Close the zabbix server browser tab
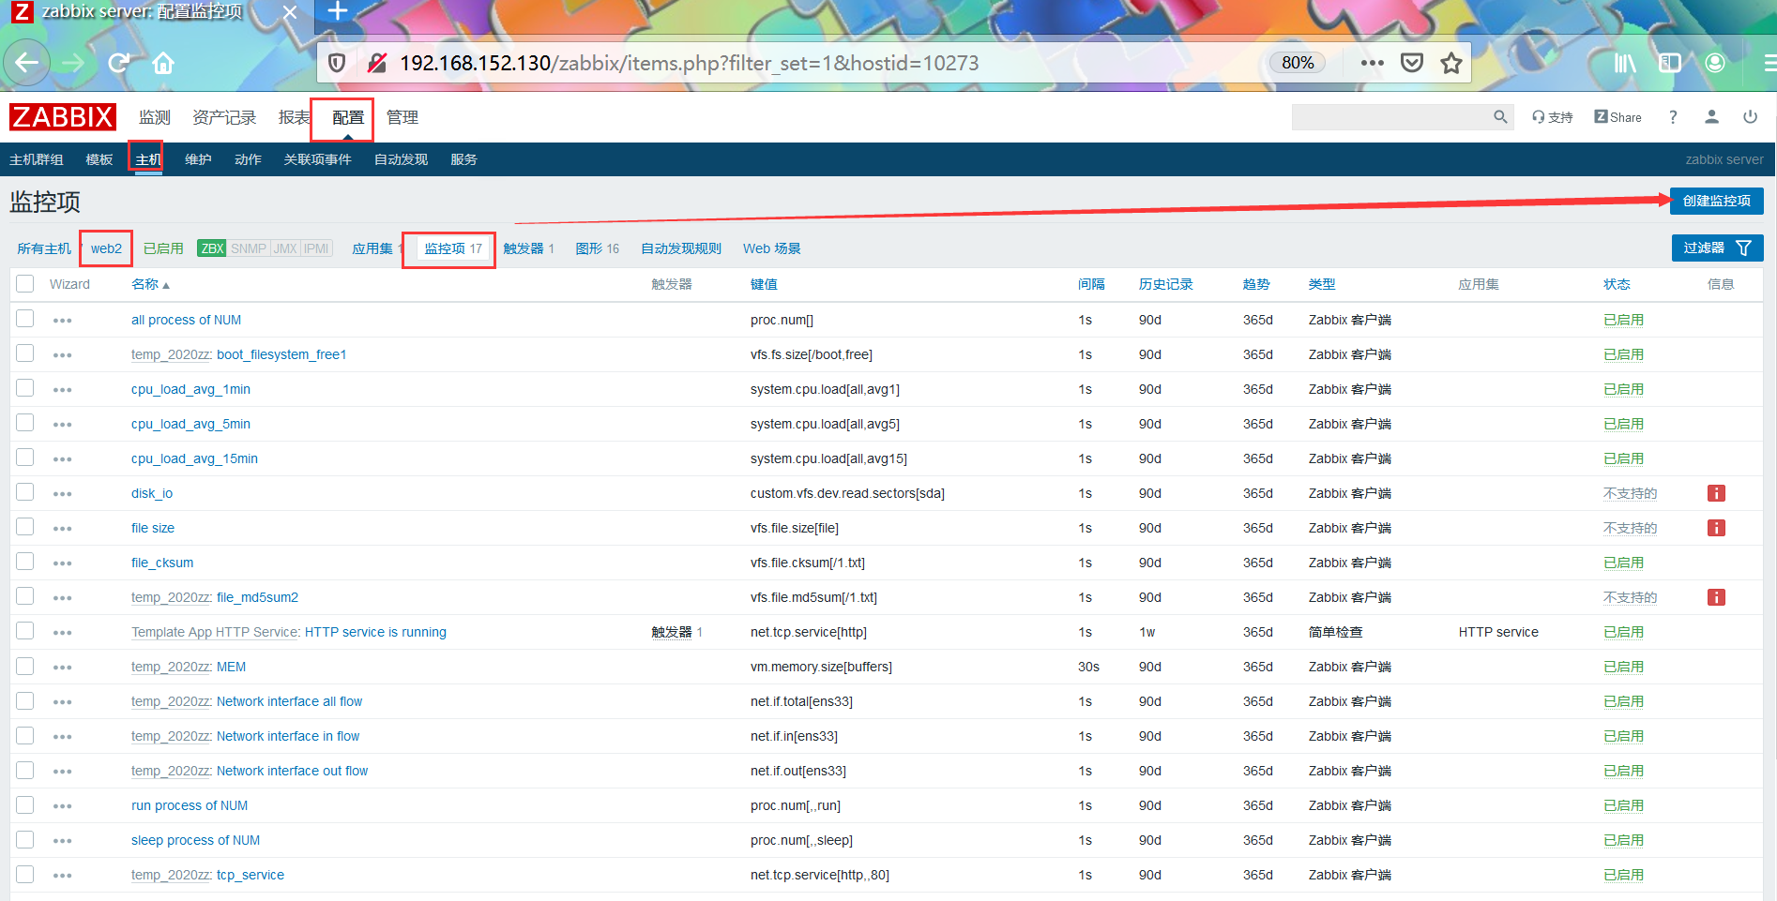The image size is (1777, 901). pyautogui.click(x=290, y=12)
